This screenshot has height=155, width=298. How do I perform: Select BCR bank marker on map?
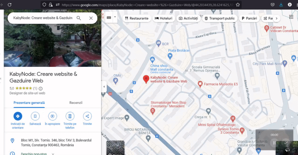tap(158, 43)
